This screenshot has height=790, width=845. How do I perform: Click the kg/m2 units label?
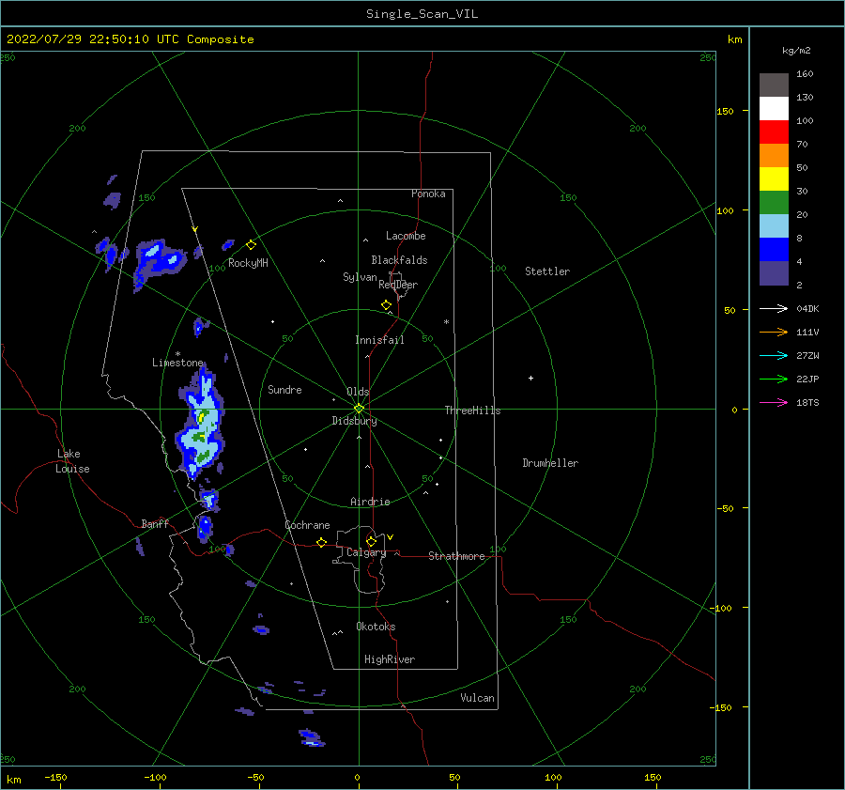[796, 51]
